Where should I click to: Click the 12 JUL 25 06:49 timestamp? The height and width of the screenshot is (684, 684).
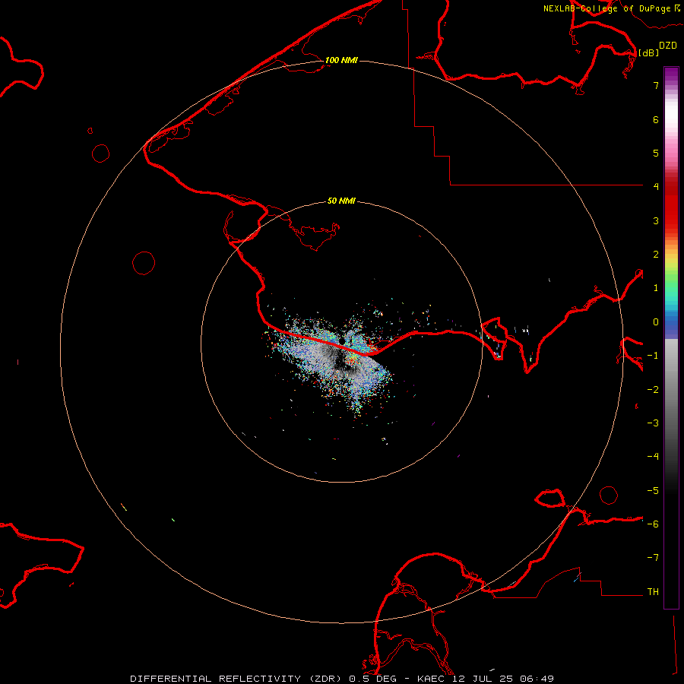[503, 679]
